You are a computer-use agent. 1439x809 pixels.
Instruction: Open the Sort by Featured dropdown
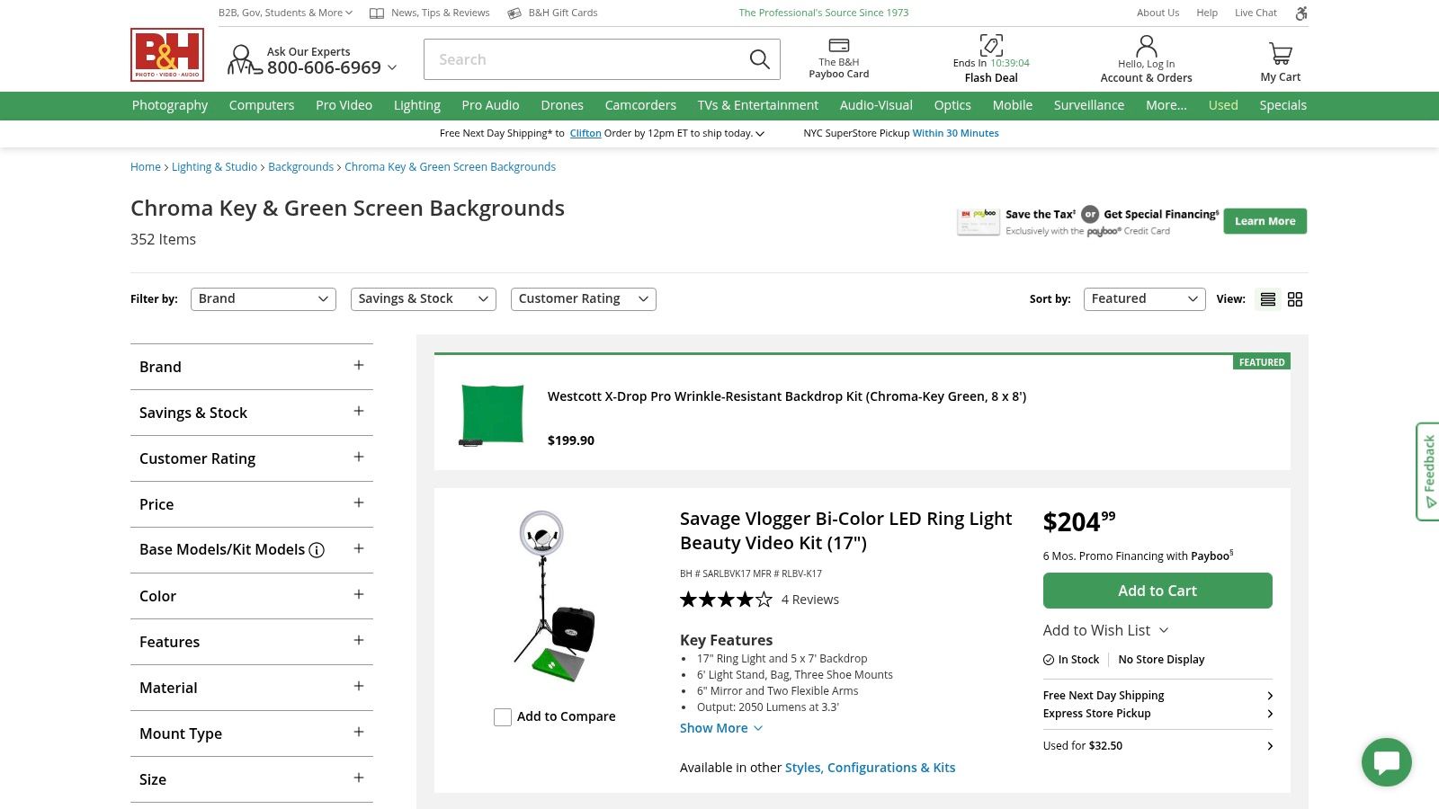pyautogui.click(x=1144, y=298)
